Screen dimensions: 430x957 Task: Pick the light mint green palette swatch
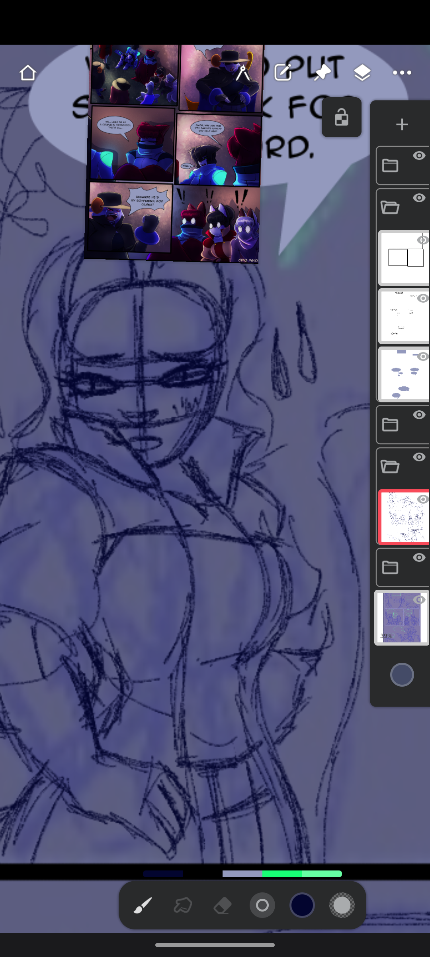coord(322,874)
